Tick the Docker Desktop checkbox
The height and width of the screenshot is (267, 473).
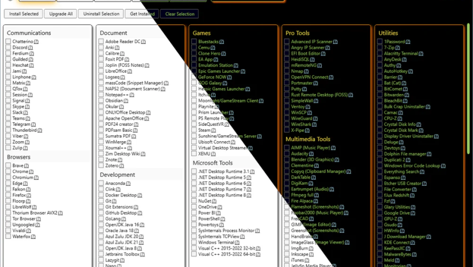coord(102,195)
